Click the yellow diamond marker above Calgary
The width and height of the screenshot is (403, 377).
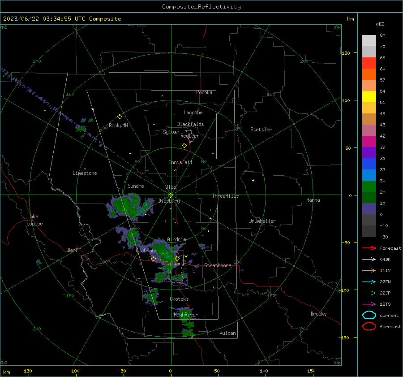177,258
